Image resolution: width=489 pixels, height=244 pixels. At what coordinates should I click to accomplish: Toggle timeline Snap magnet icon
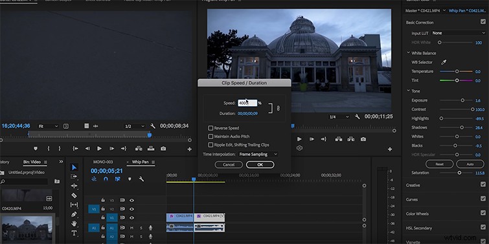pos(106,179)
